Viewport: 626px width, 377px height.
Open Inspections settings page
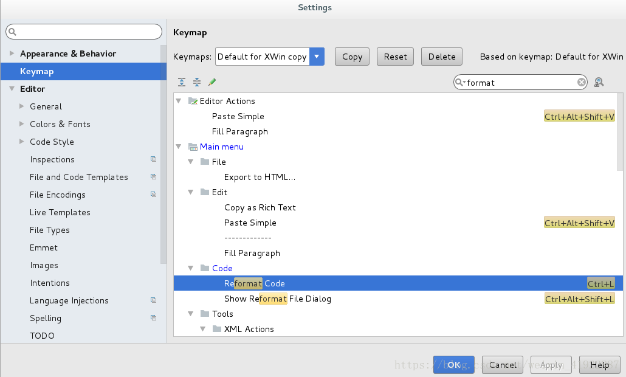(x=52, y=159)
